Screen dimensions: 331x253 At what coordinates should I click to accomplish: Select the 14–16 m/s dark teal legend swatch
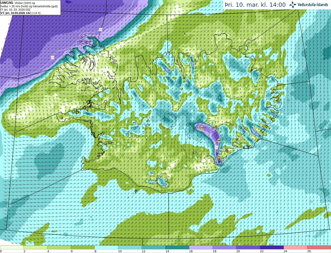(x=177, y=247)
